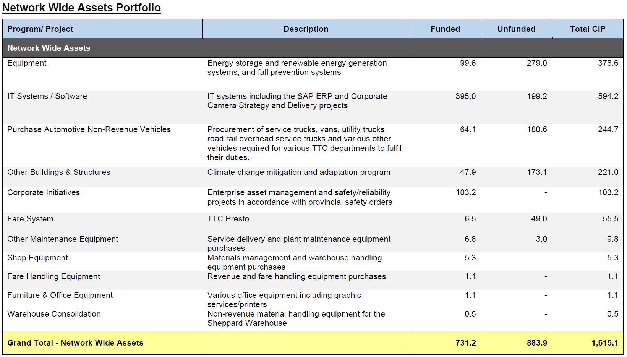Select the Other Maintenance Equipment row label
This screenshot has height=357, width=627.
pyautogui.click(x=63, y=239)
